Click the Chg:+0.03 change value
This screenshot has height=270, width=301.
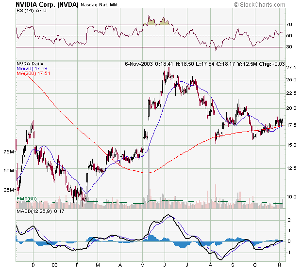pos(272,64)
